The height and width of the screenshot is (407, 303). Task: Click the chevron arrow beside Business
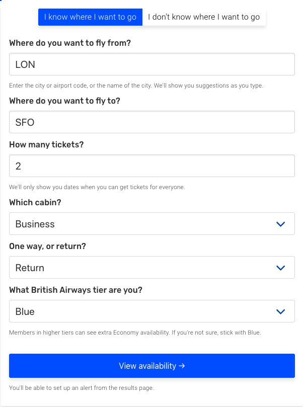tap(281, 224)
